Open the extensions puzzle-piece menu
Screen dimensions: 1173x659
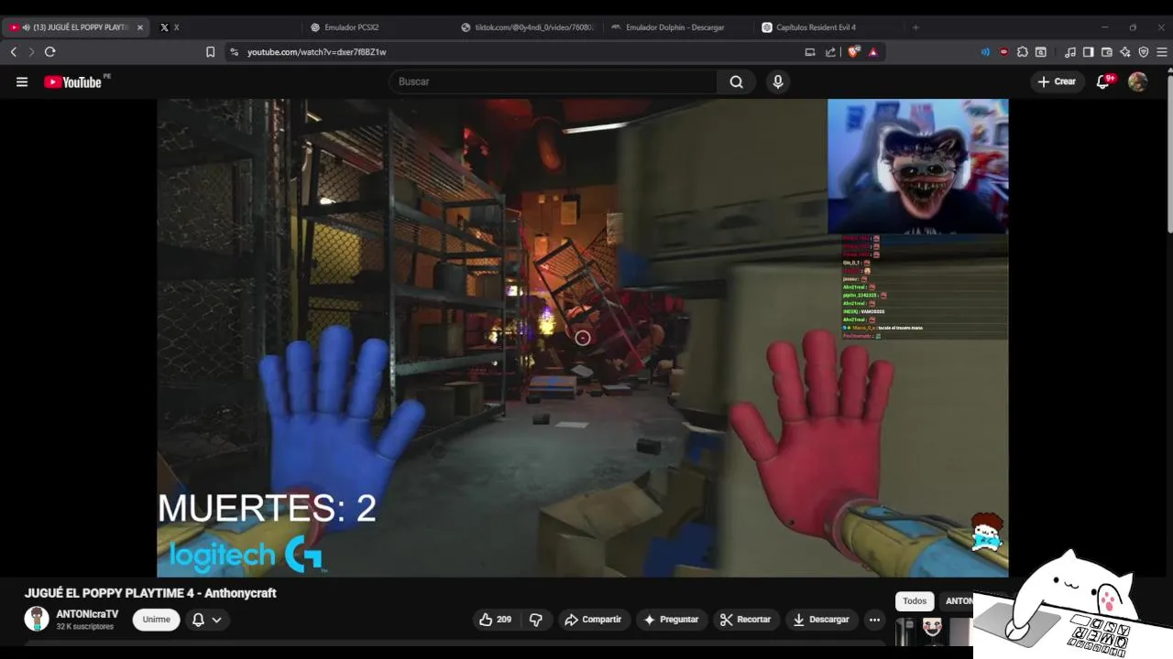(x=1023, y=52)
